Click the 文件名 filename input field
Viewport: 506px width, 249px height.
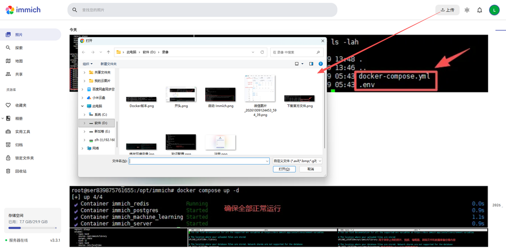tap(199, 161)
